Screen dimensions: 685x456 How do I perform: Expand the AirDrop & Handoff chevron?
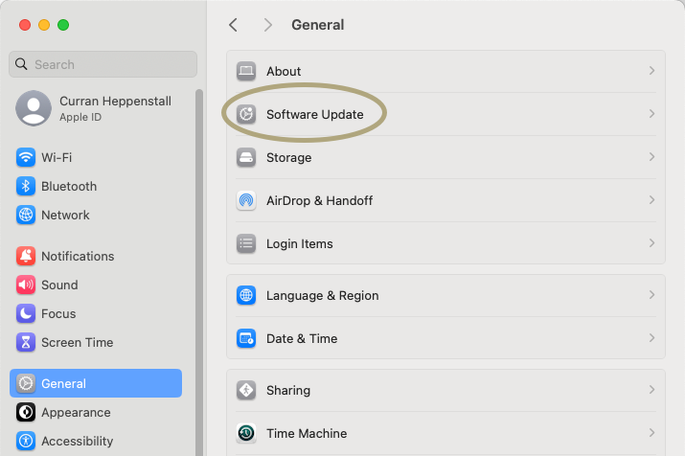click(651, 200)
